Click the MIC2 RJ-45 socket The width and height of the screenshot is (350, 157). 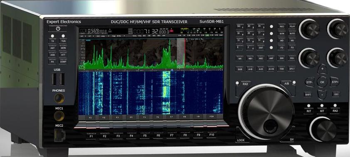[59, 135]
